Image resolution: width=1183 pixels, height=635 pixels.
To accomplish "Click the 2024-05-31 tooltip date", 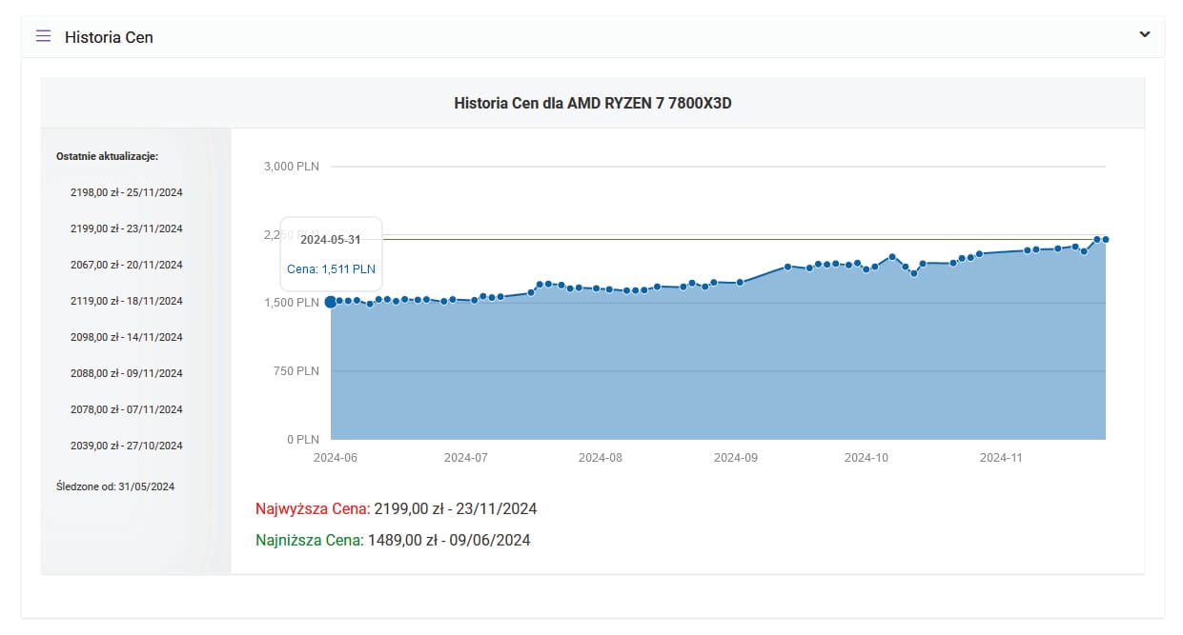I will (x=331, y=239).
